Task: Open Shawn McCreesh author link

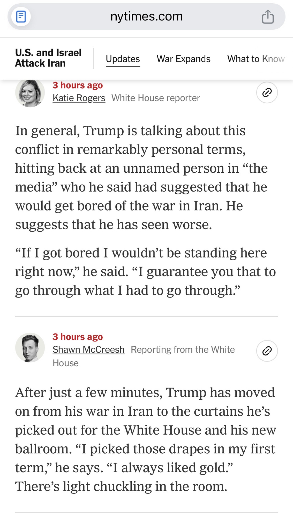Action: 88,349
